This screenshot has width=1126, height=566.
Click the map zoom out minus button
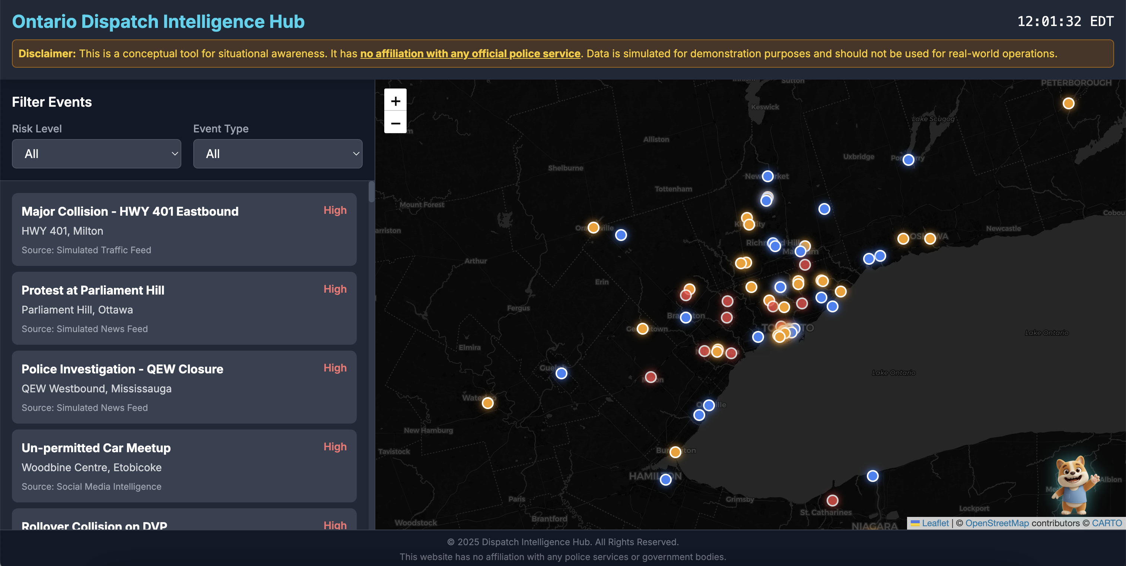point(395,123)
